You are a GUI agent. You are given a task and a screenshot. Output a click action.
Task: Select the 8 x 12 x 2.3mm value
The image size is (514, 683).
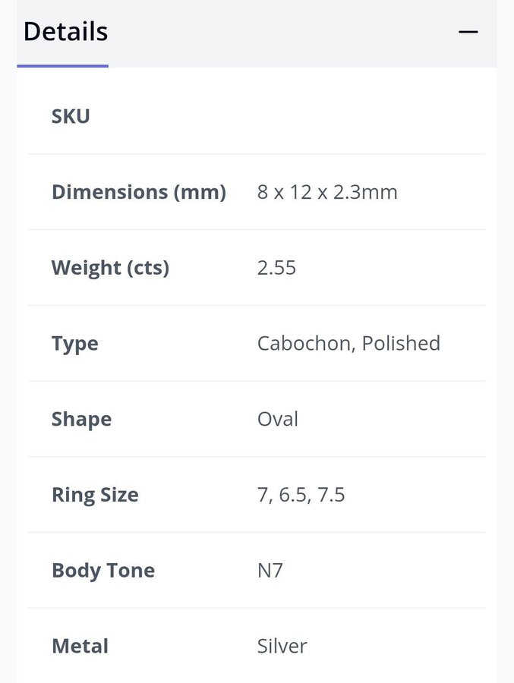327,192
